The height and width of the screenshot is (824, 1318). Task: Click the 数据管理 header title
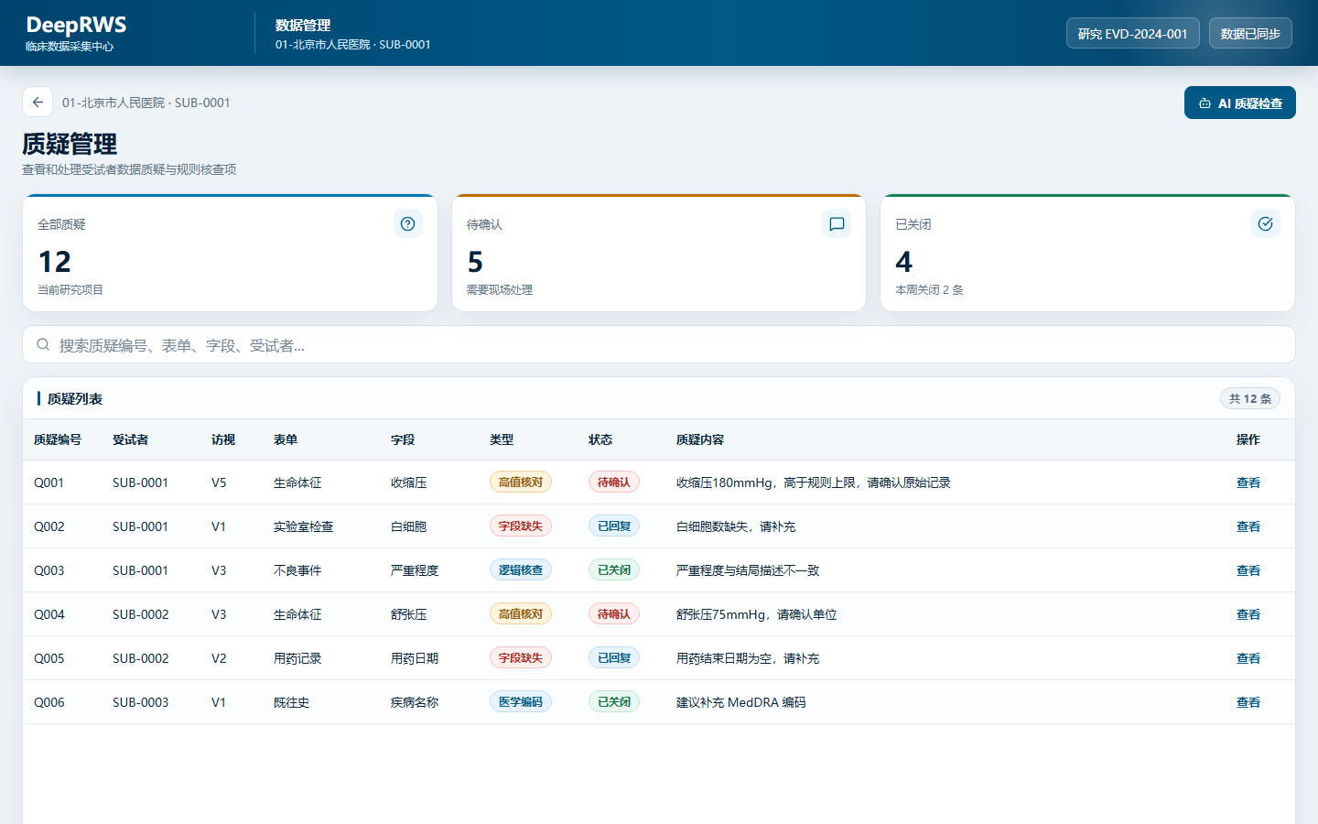point(303,26)
